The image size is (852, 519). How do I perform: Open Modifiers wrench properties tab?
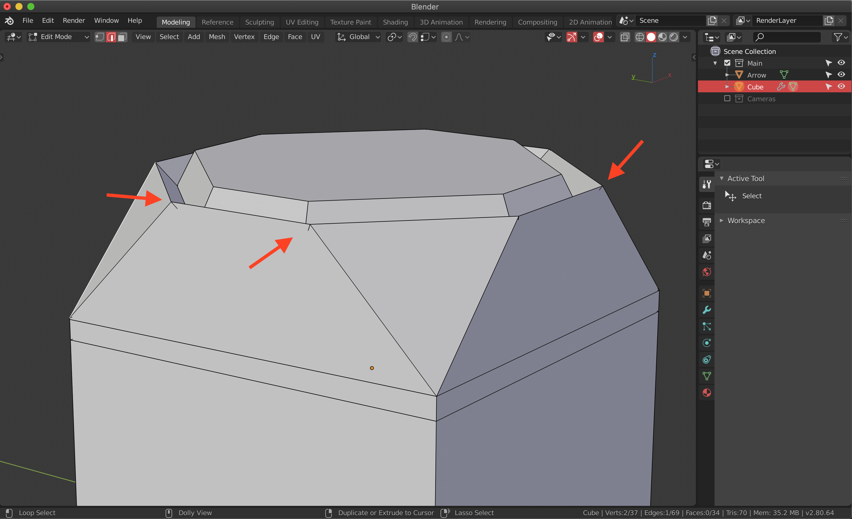tap(707, 310)
